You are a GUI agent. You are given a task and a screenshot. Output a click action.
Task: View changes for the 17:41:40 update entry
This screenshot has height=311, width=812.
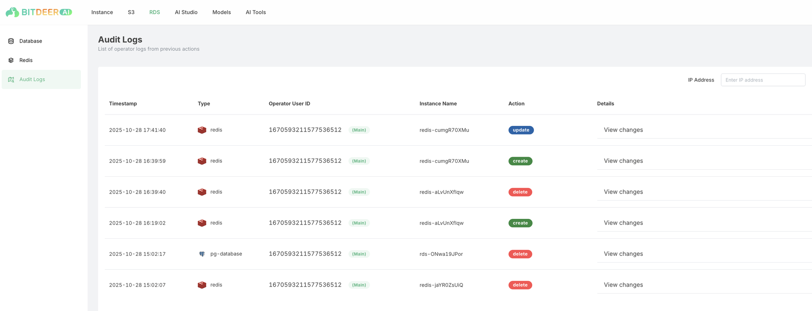[x=623, y=130]
